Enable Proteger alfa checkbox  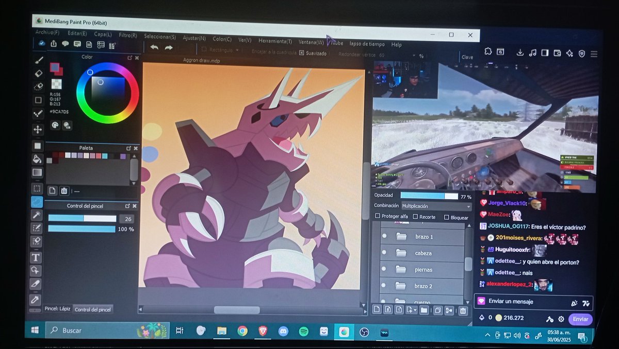pos(378,217)
